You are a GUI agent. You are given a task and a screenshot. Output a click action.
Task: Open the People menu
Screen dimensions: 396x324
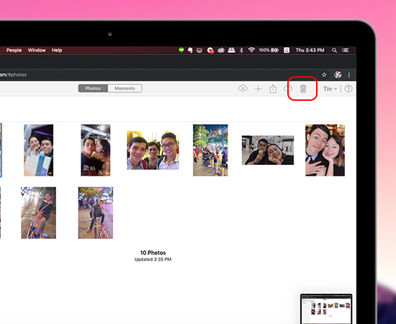click(14, 50)
